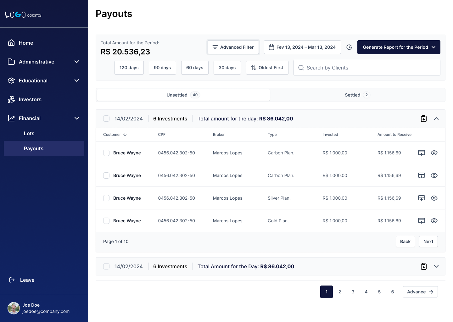Viewport: 453px width, 322px height.
Task: View details of the Gold Plan row
Action: coord(434,221)
